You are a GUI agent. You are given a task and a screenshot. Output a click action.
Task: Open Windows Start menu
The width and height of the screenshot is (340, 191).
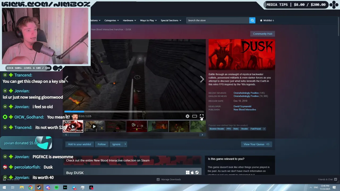point(4,188)
